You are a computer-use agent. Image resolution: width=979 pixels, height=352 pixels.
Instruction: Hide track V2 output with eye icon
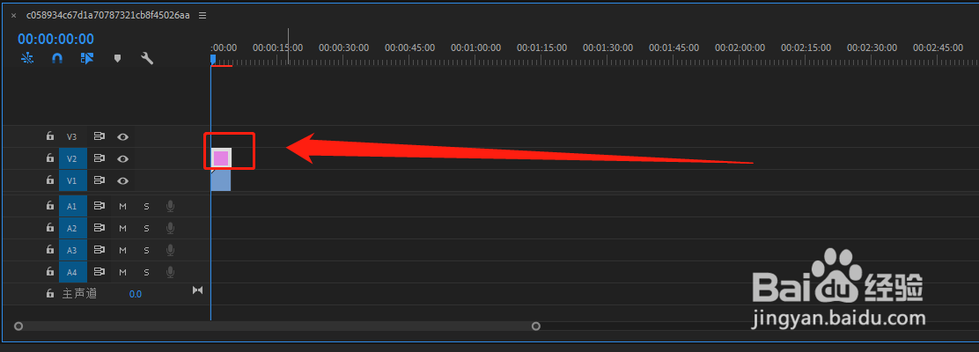coord(123,158)
